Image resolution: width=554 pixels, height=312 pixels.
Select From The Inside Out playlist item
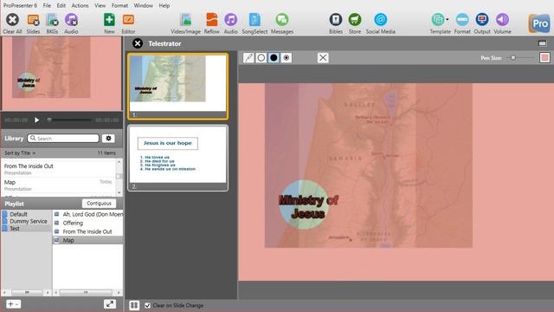pos(88,231)
